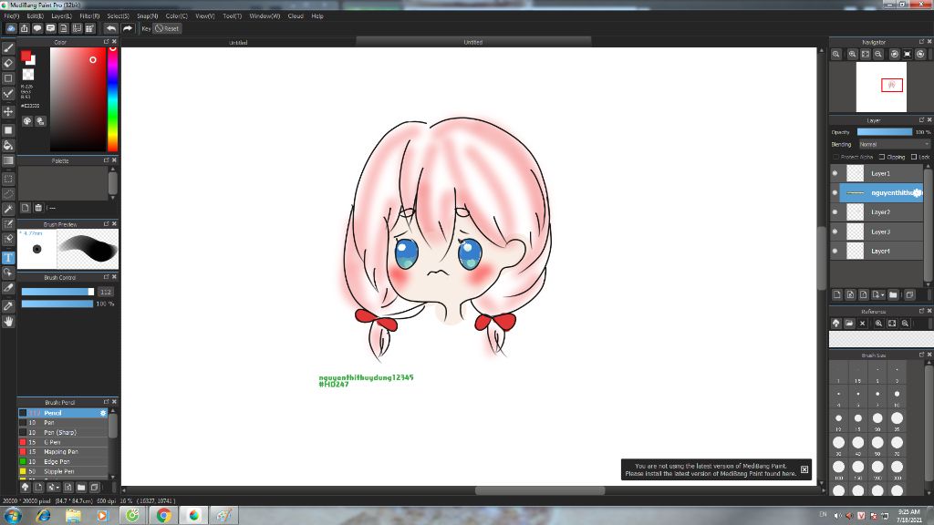Adjust the layer Opacity slider
Screen dimensions: 934x525
pos(885,132)
